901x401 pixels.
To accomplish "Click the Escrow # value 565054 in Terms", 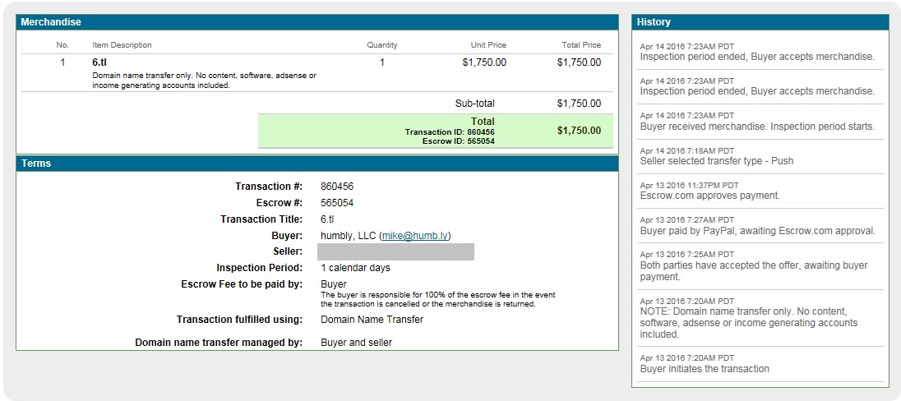I will (x=337, y=203).
